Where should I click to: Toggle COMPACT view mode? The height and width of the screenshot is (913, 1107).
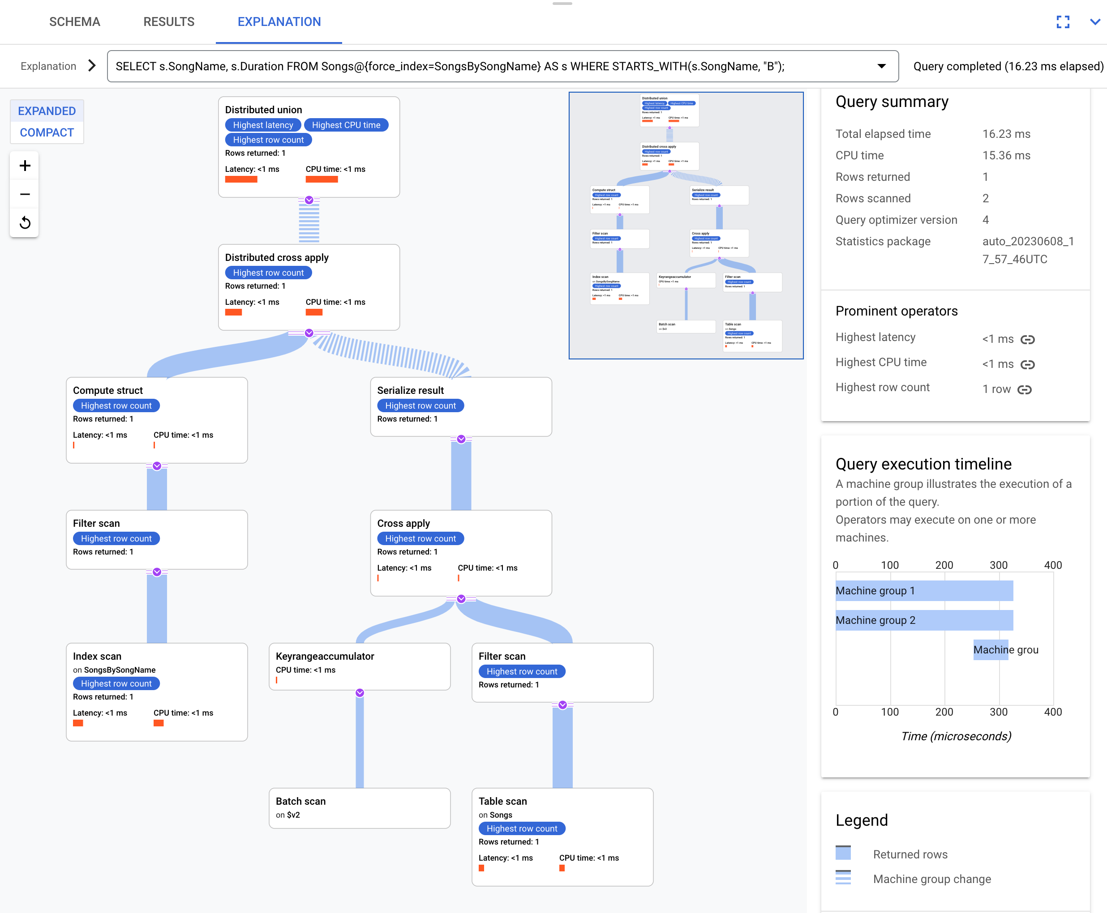[x=46, y=132]
